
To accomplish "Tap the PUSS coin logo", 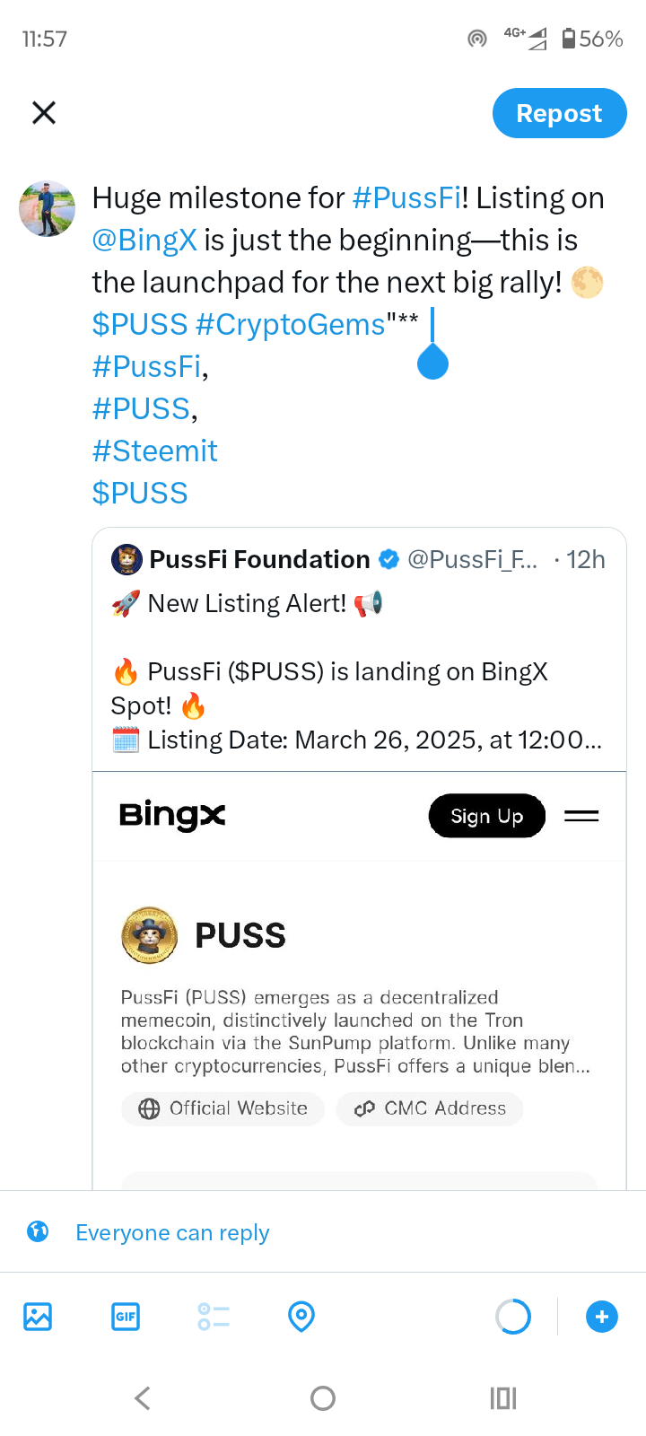I will pyautogui.click(x=150, y=935).
